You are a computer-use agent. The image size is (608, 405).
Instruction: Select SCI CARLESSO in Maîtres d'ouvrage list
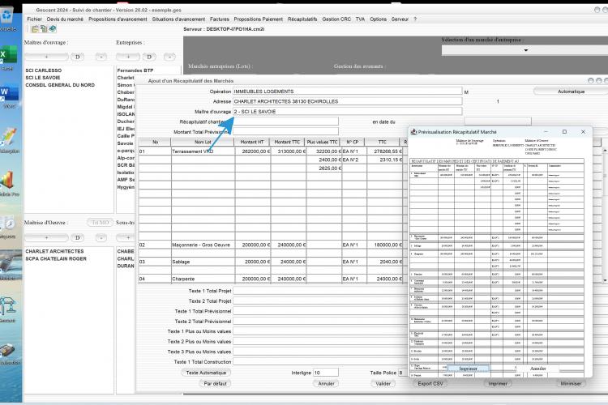coord(44,70)
